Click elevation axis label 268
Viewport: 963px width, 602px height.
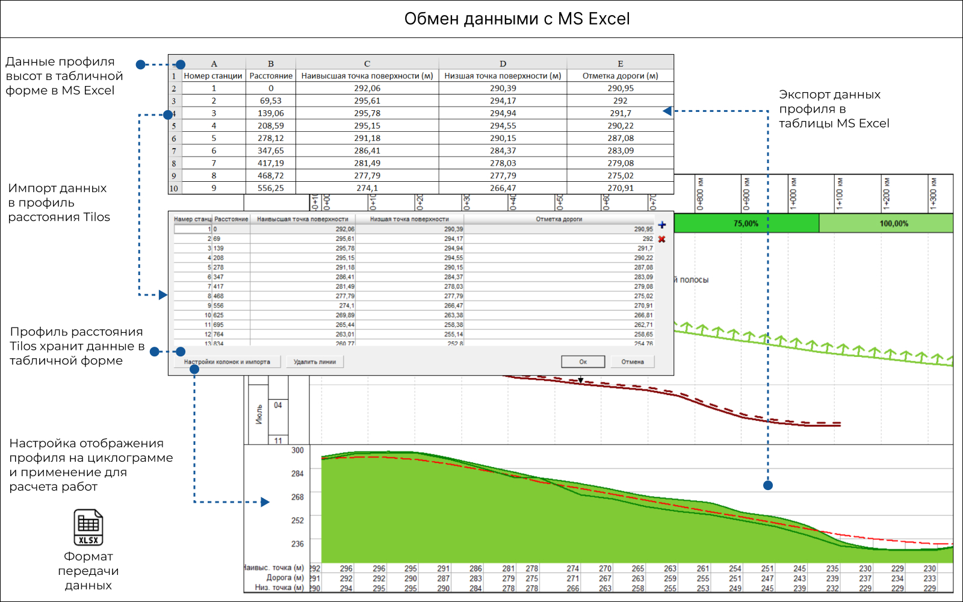[x=297, y=497]
